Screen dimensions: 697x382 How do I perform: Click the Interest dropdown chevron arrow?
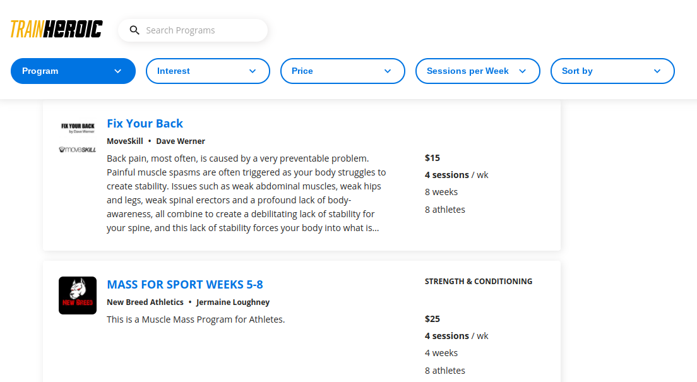253,71
